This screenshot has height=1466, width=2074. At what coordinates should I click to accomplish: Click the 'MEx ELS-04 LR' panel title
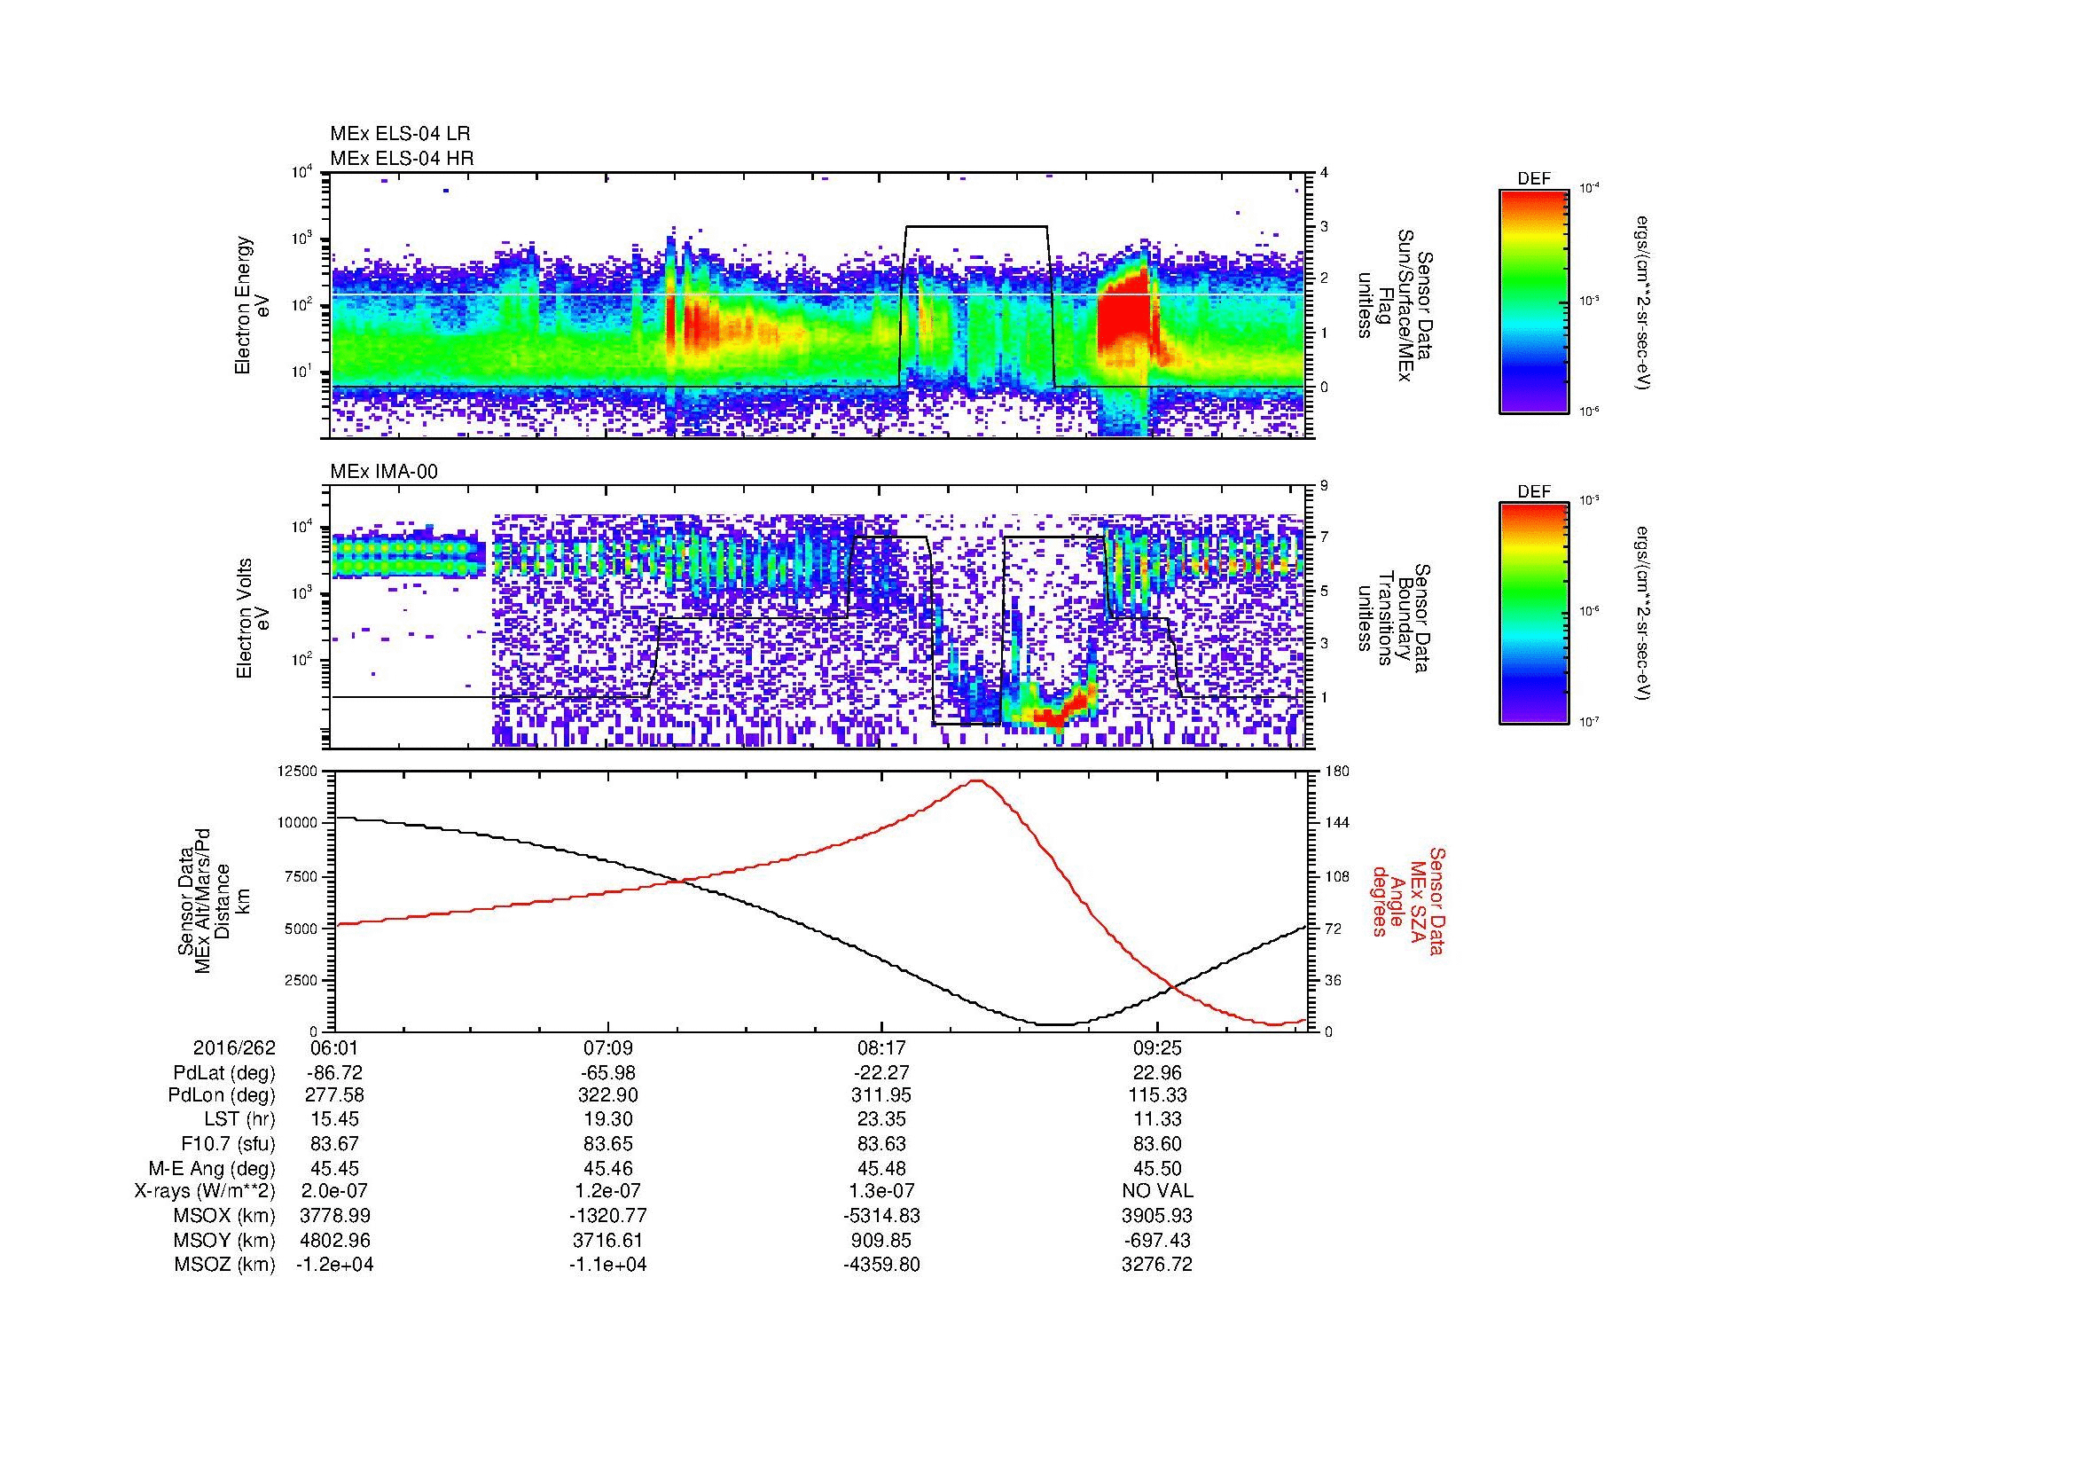[x=399, y=134]
